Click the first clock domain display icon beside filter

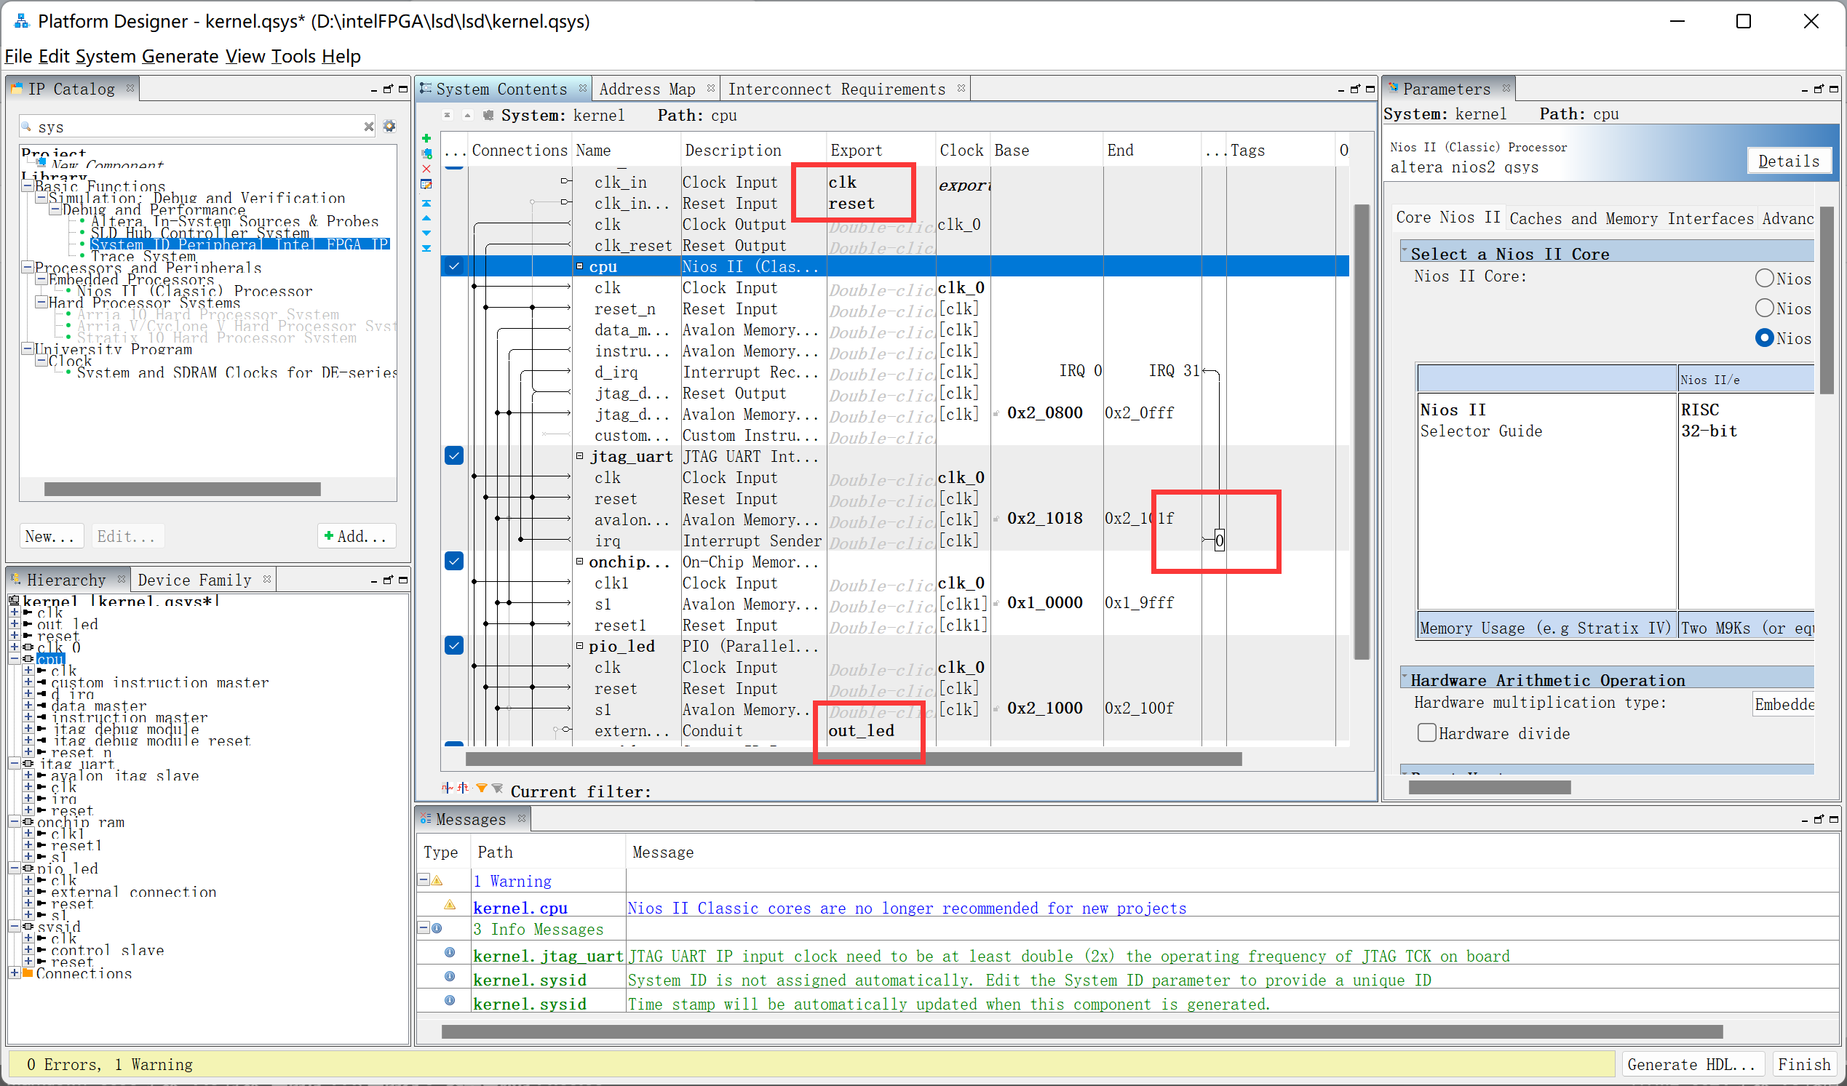click(447, 788)
